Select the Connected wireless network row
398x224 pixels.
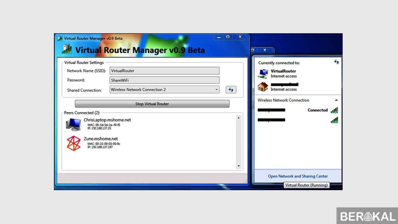click(298, 110)
